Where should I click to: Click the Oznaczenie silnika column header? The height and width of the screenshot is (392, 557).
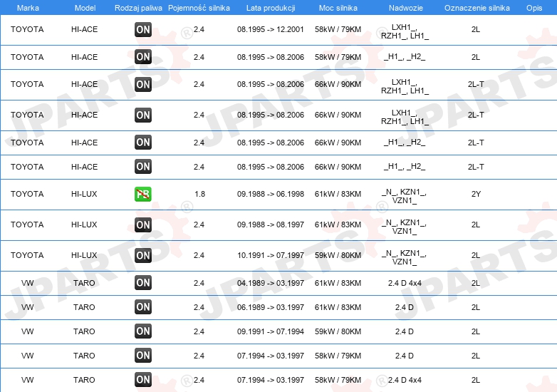click(x=477, y=7)
